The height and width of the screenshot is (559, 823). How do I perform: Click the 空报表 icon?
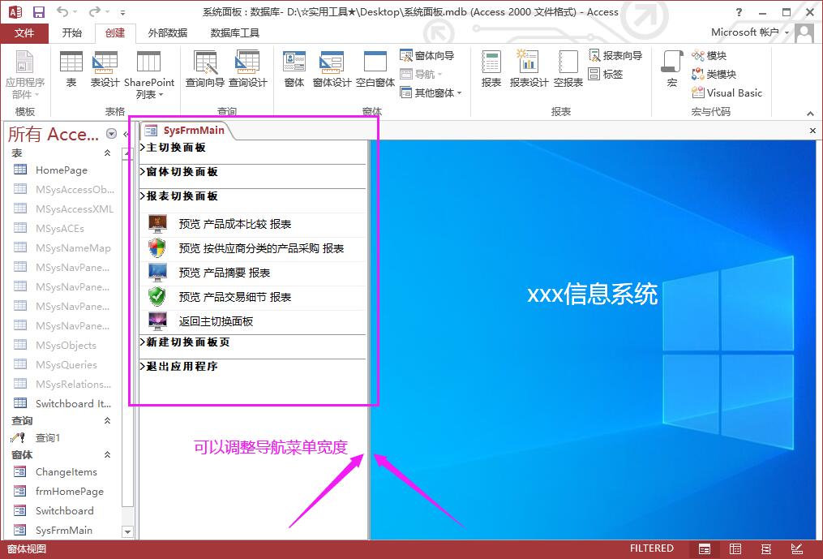click(x=568, y=69)
